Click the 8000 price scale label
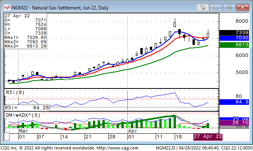The width and height of the screenshot is (253, 151). click(242, 21)
